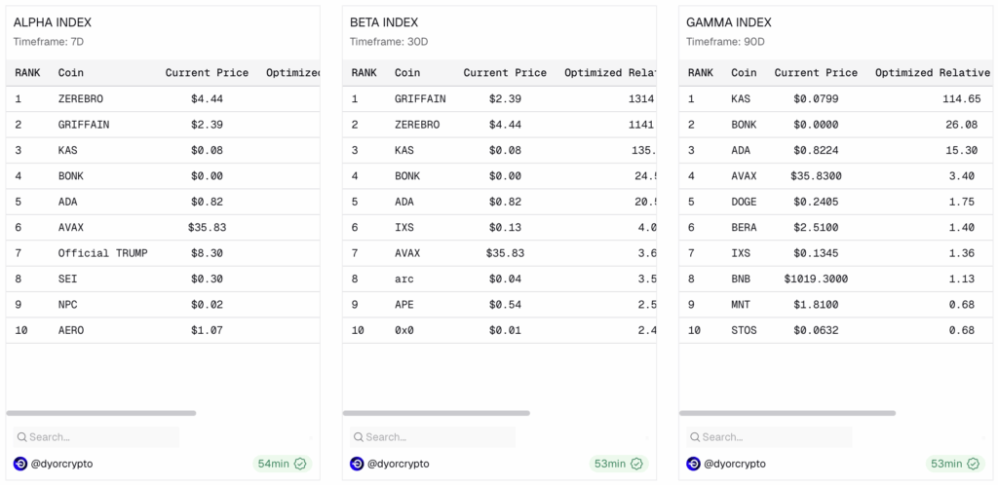Open the @dyorcrypto link under Alpha Index
998x485 pixels.
click(x=61, y=464)
